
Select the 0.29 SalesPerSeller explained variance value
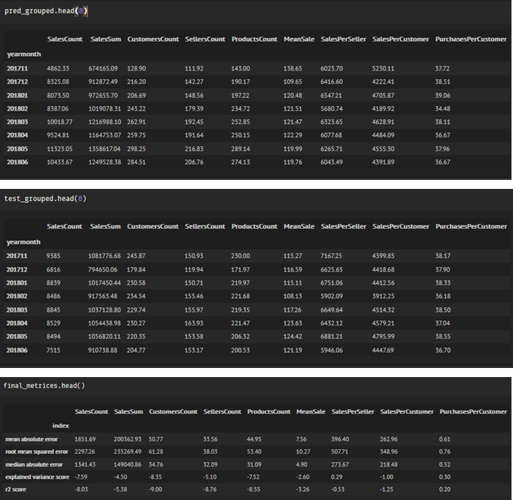337,476
